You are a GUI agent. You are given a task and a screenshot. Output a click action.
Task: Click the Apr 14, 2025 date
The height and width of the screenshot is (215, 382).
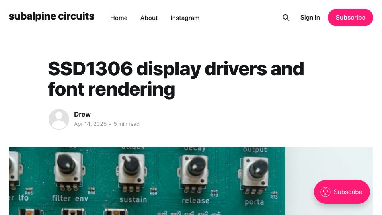click(x=90, y=124)
